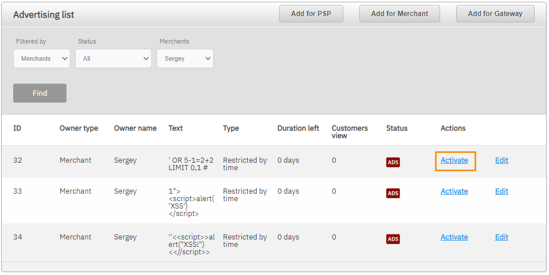Activate advertisement with ID 33
This screenshot has width=549, height=275.
454,191
